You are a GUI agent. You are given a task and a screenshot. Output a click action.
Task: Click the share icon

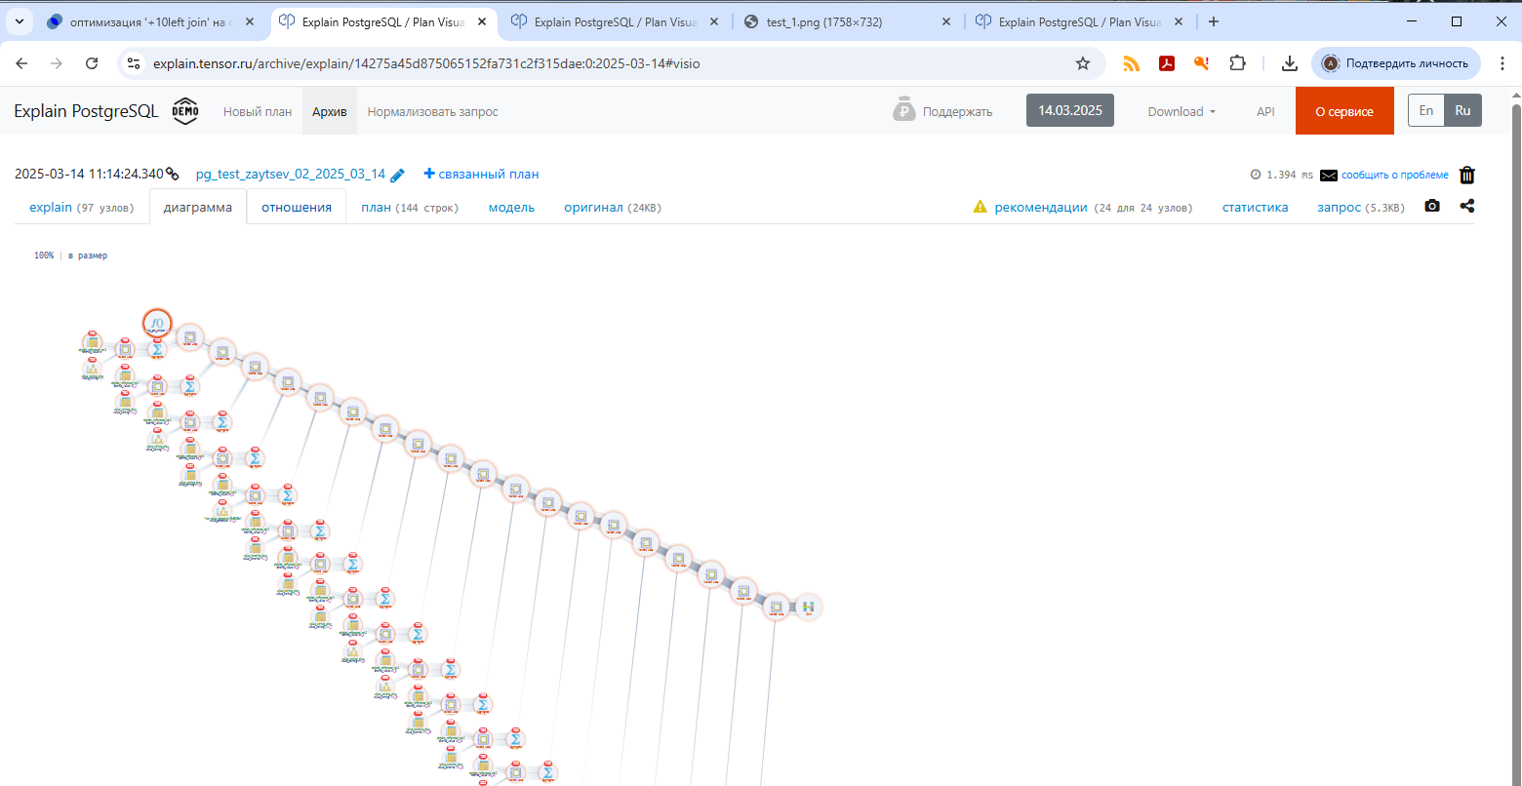(1466, 207)
